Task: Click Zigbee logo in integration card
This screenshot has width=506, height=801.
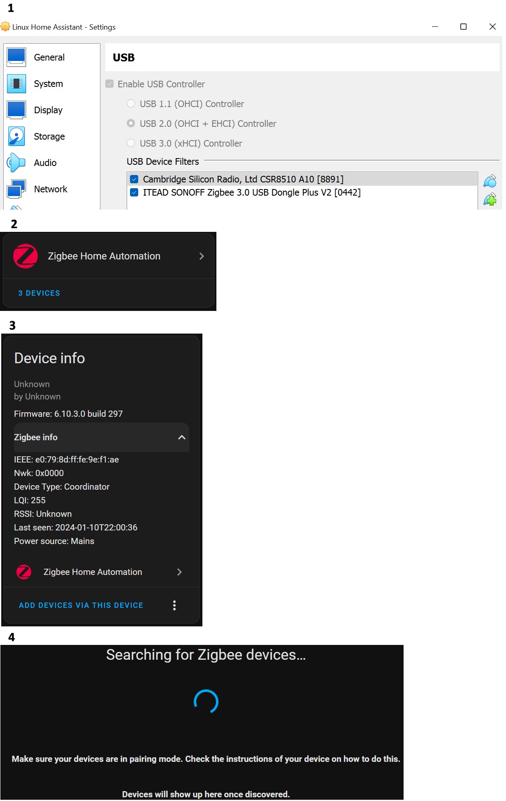Action: [26, 256]
